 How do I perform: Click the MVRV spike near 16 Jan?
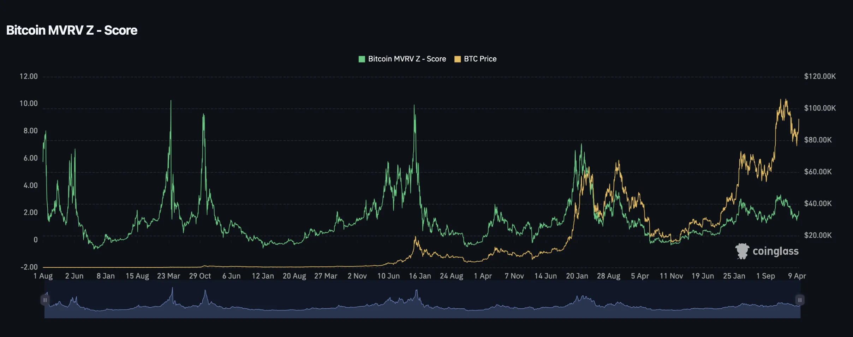[x=414, y=105]
